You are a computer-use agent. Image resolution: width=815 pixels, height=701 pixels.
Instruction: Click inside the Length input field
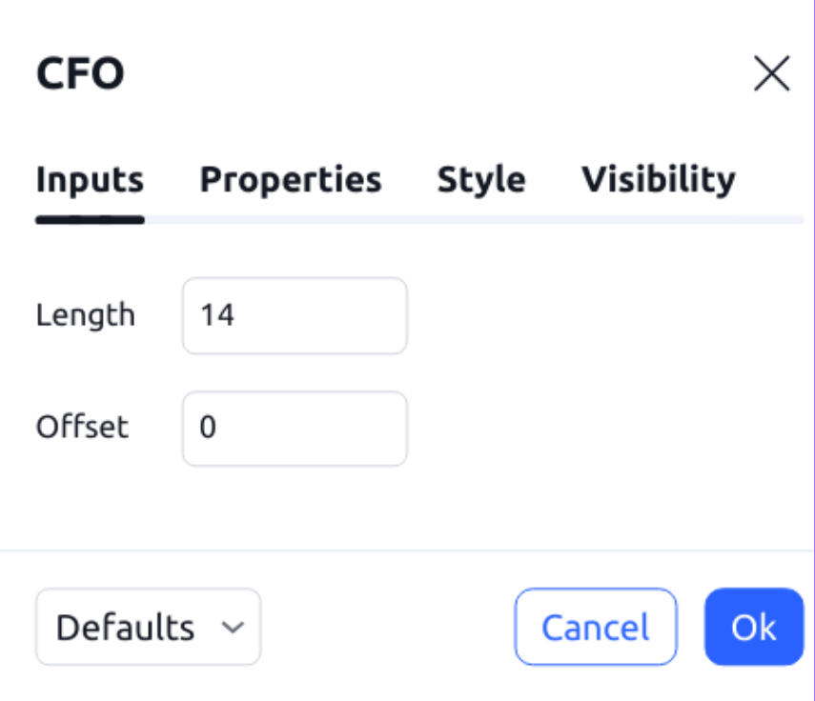294,314
